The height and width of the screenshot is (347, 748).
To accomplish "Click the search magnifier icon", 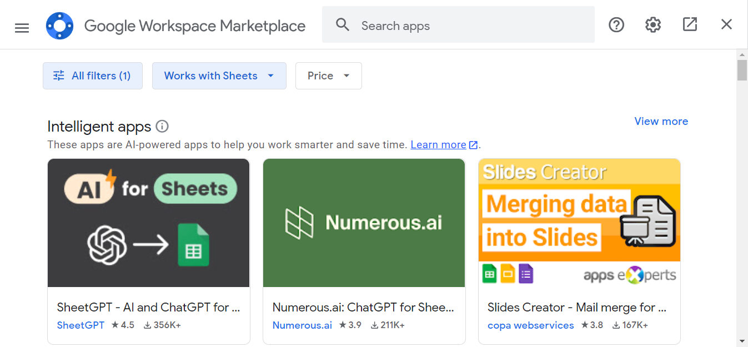I will 343,24.
